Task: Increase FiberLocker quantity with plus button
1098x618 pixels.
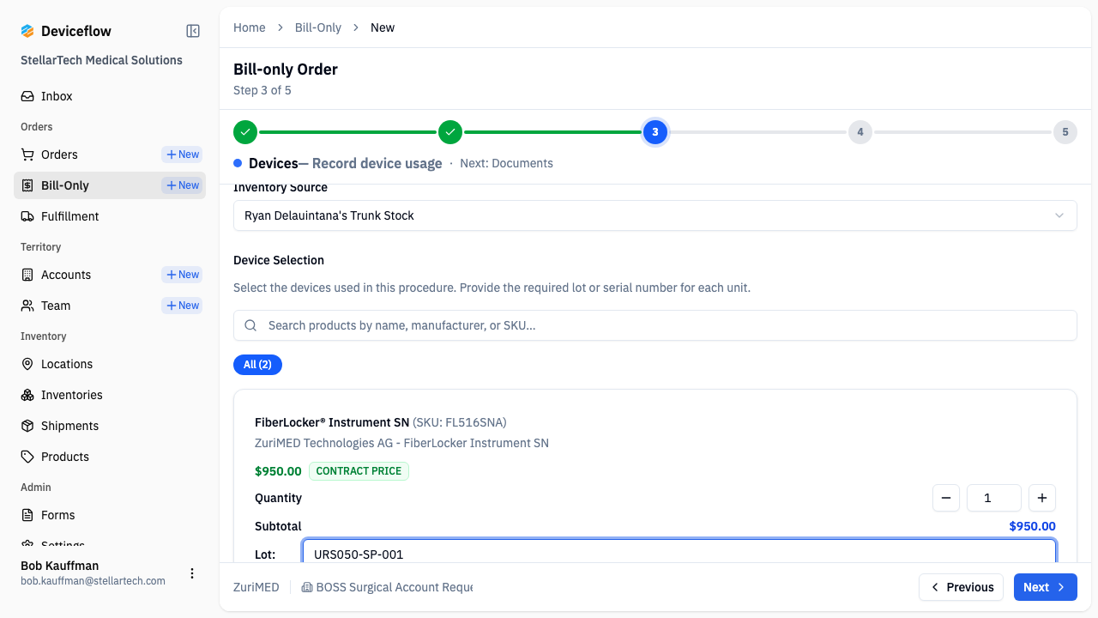Action: (1042, 498)
